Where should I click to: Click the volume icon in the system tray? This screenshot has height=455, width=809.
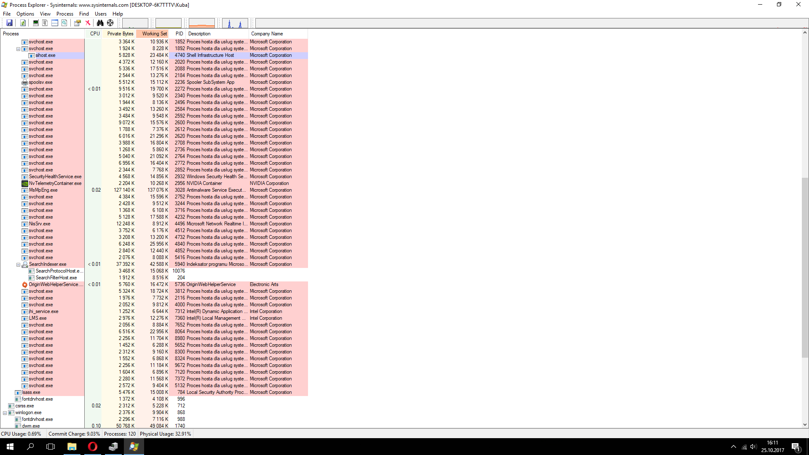coord(753,447)
